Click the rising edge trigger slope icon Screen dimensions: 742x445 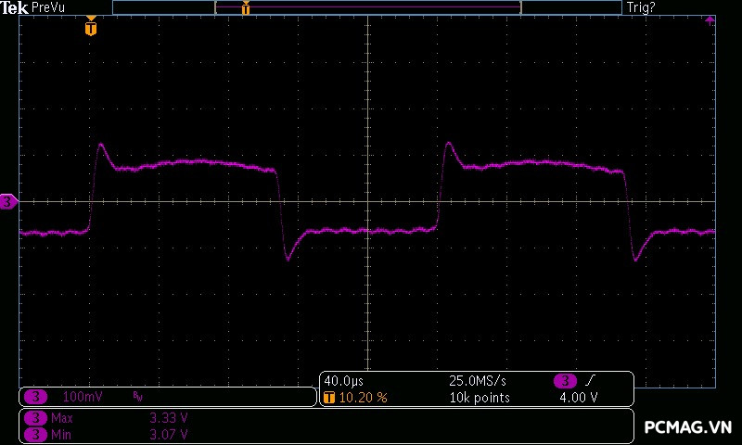[589, 381]
